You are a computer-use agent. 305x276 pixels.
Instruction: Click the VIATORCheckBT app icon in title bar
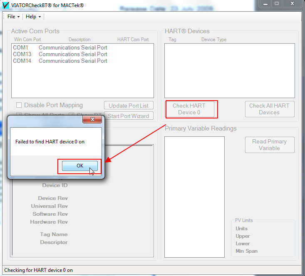(x=6, y=5)
